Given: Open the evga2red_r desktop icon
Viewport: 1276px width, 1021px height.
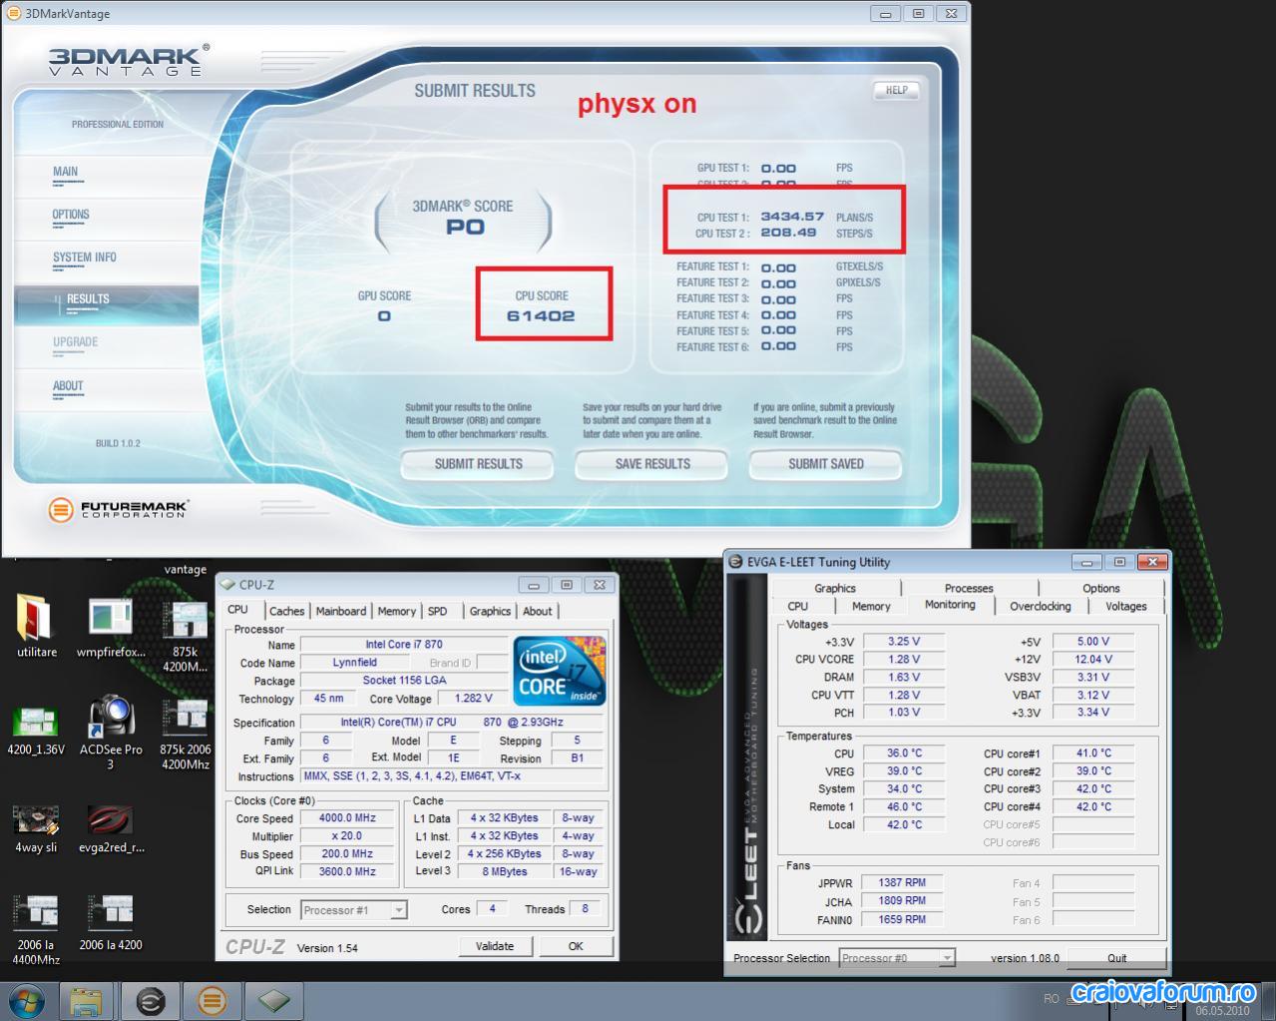Looking at the screenshot, I should 111,829.
